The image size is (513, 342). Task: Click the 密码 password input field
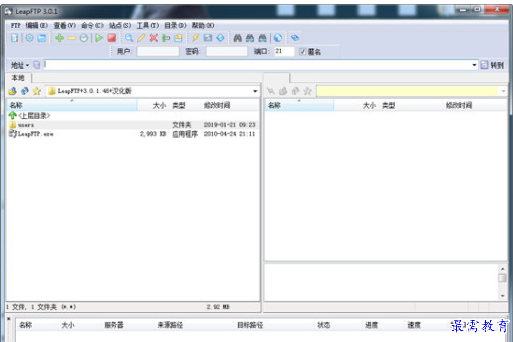[x=227, y=51]
